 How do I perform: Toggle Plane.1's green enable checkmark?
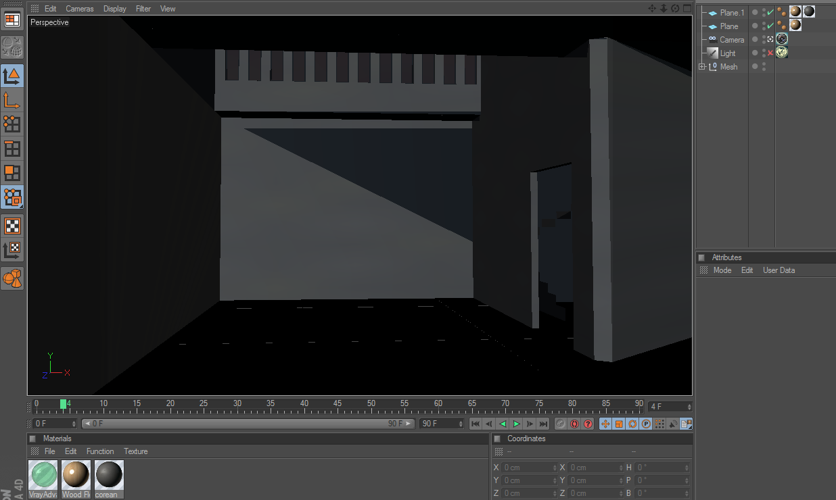[770, 12]
